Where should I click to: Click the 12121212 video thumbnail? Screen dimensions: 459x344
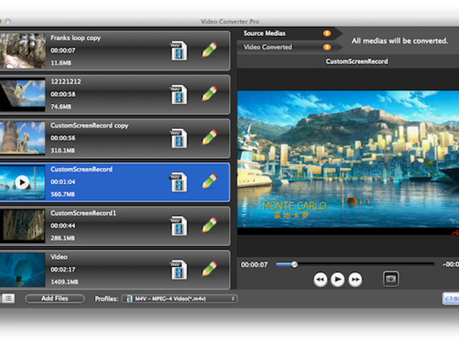click(23, 94)
